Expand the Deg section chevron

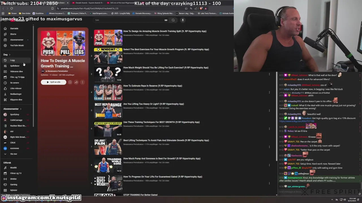point(10,55)
